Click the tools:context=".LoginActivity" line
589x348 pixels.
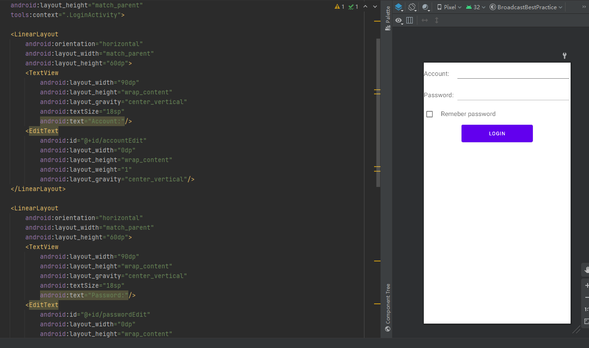point(68,15)
